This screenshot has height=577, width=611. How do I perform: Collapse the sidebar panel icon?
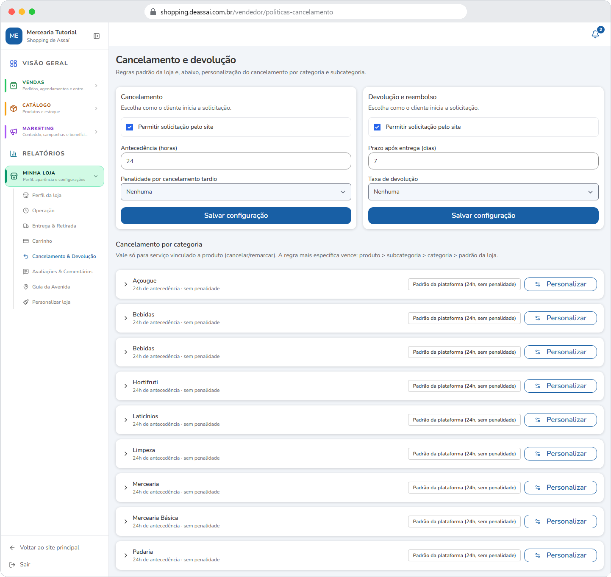coord(97,36)
